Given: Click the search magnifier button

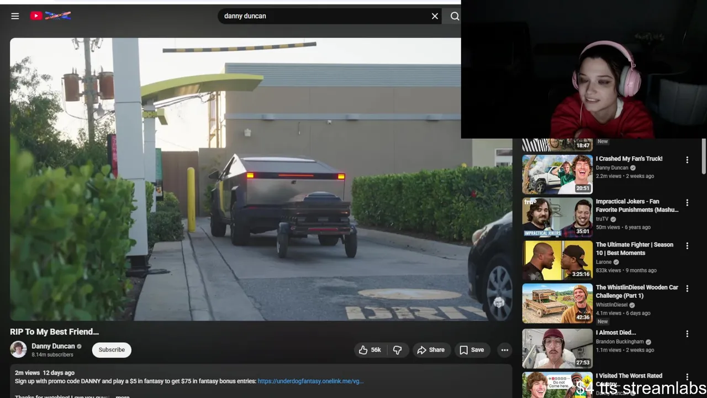Looking at the screenshot, I should coord(454,16).
